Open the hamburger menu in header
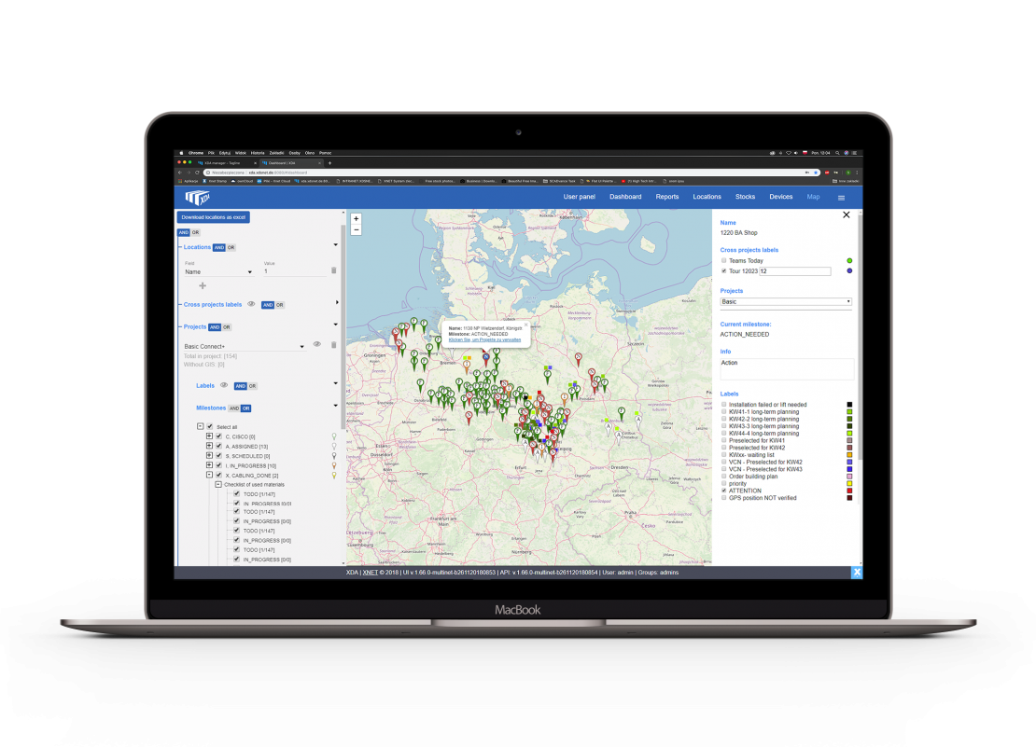The height and width of the screenshot is (747, 1036). tap(841, 198)
